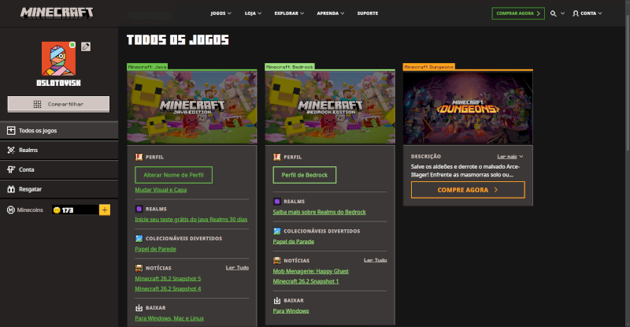This screenshot has width=630, height=327.
Task: Click the Resgatar gift icon
Action: (11, 189)
